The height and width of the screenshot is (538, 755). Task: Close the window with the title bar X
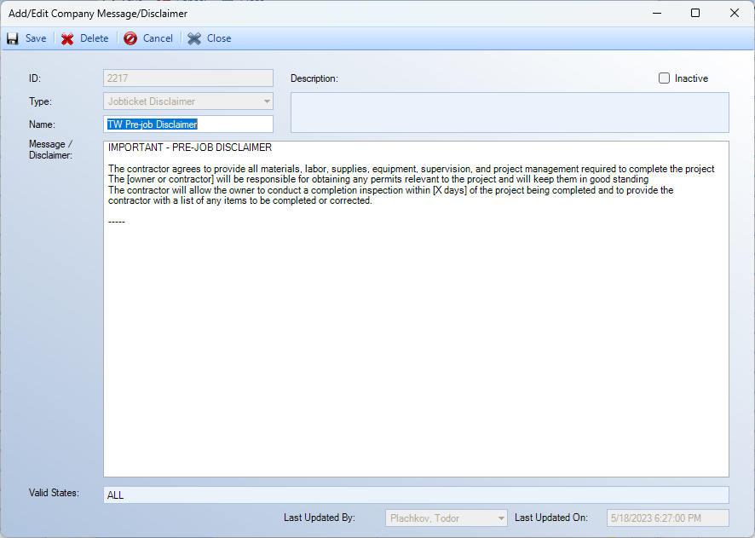735,13
